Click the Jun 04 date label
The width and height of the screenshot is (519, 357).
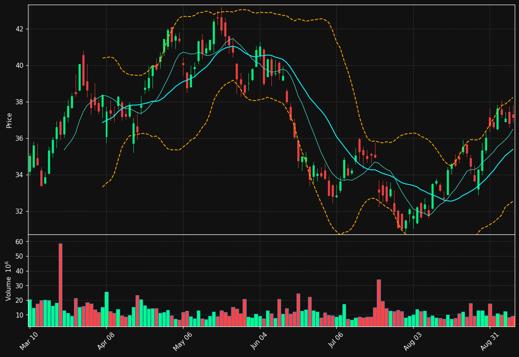[x=259, y=340]
